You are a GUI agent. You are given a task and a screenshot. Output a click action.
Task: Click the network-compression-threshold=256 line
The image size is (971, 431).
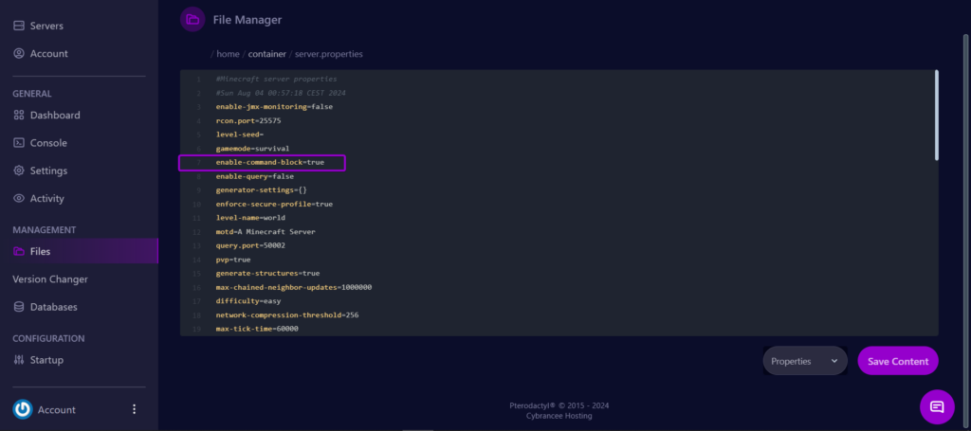tap(287, 314)
